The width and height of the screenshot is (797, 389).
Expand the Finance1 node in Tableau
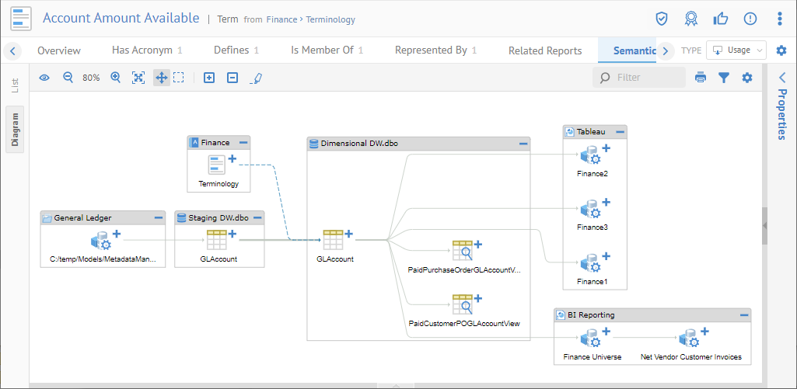click(606, 255)
